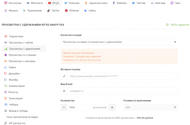The height and width of the screenshot is (125, 190).
Task: Open the Качество и опции dropdown
Action: (x=119, y=42)
